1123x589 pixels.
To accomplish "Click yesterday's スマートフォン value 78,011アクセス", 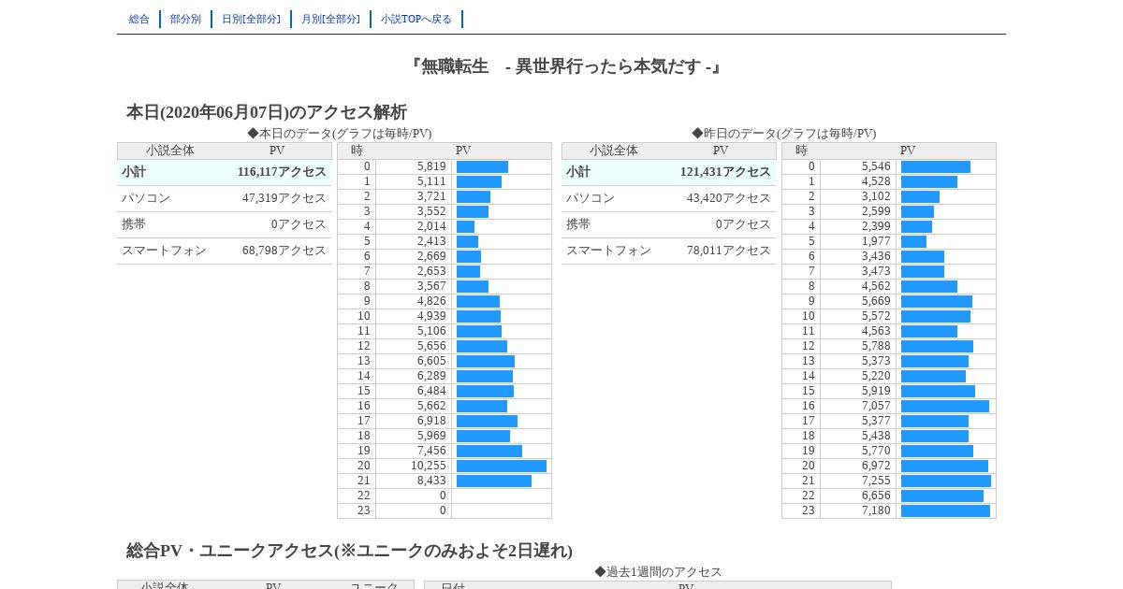I will pos(729,251).
